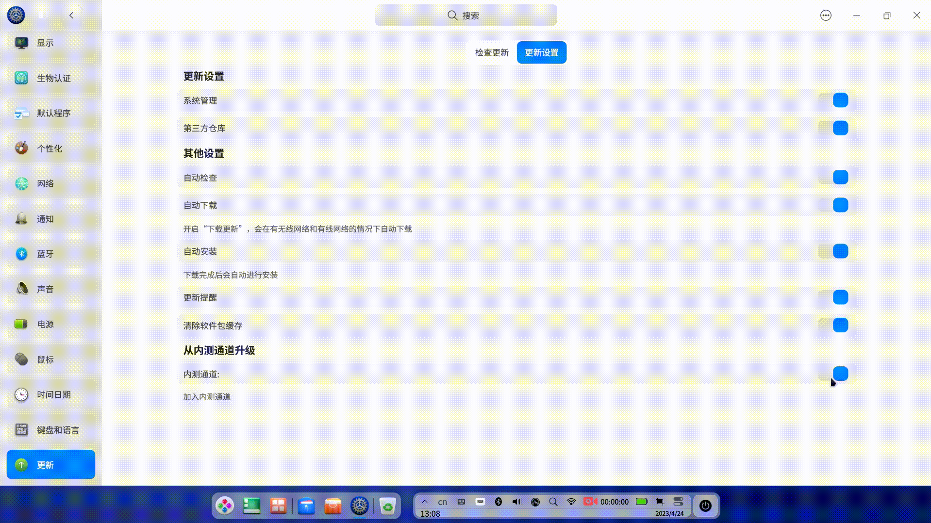Click the power button in taskbar
931x523 pixels.
[x=705, y=506]
